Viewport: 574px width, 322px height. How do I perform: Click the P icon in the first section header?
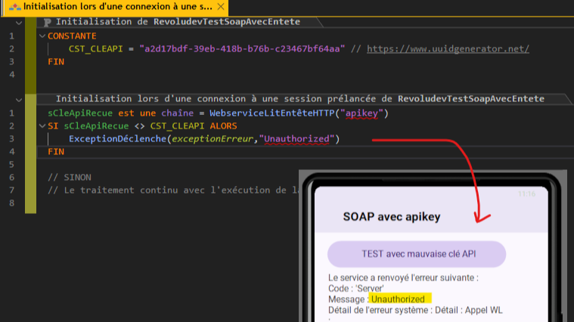coord(48,22)
